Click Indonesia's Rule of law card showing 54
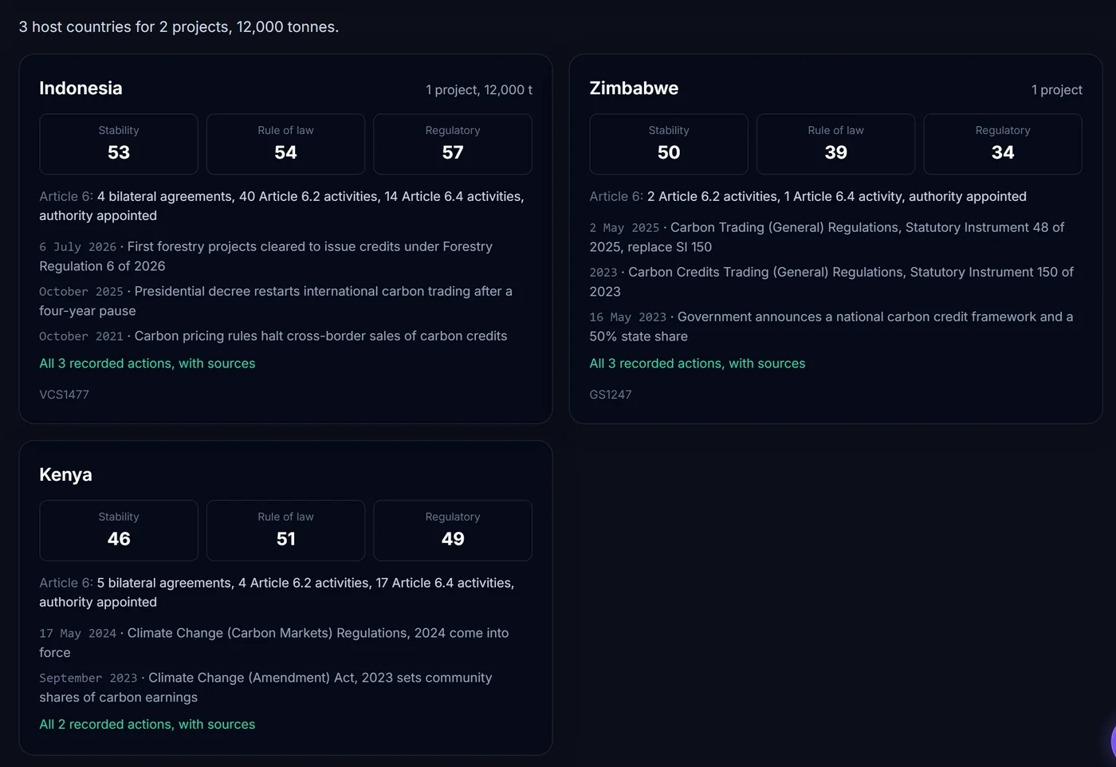 285,144
